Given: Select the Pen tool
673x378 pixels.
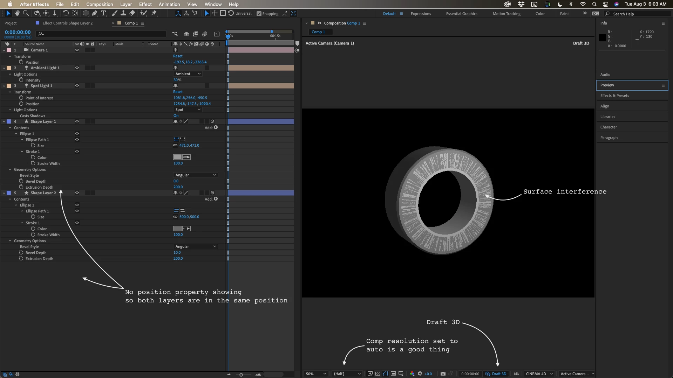Looking at the screenshot, I should click(95, 13).
